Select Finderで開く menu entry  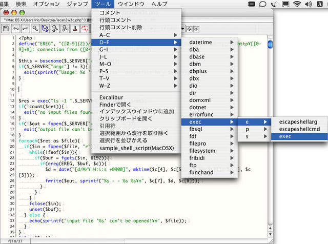tap(115, 105)
